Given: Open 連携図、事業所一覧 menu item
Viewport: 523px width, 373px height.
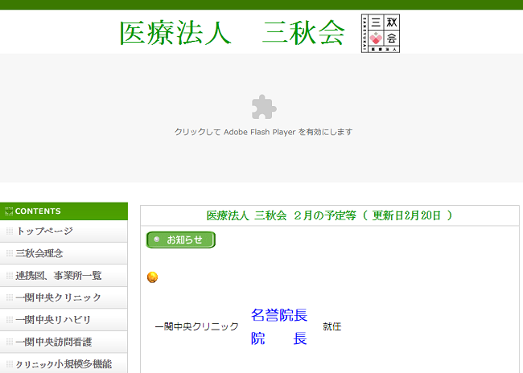Looking at the screenshot, I should click(x=64, y=276).
